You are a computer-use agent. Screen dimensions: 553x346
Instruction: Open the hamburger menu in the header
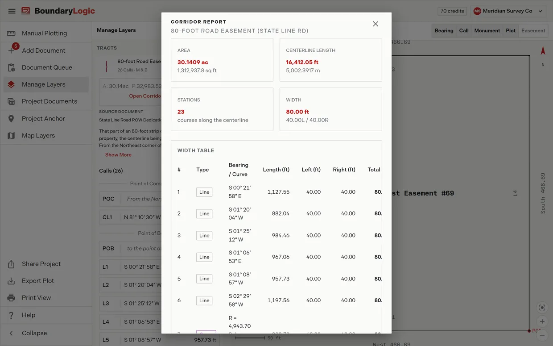coord(12,11)
